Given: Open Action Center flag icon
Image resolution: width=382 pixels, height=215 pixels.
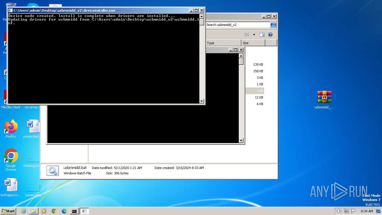Looking at the screenshot, I should (354, 211).
